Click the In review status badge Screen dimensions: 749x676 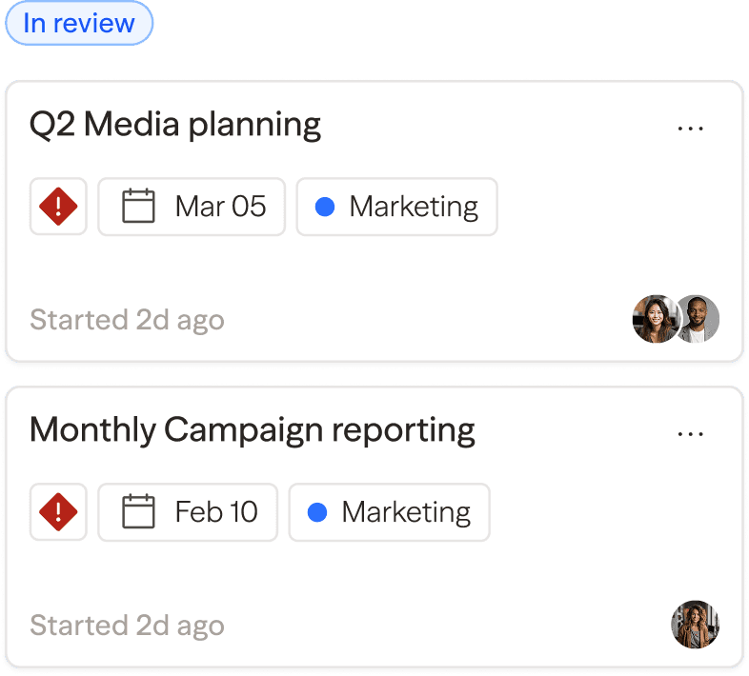click(x=79, y=23)
